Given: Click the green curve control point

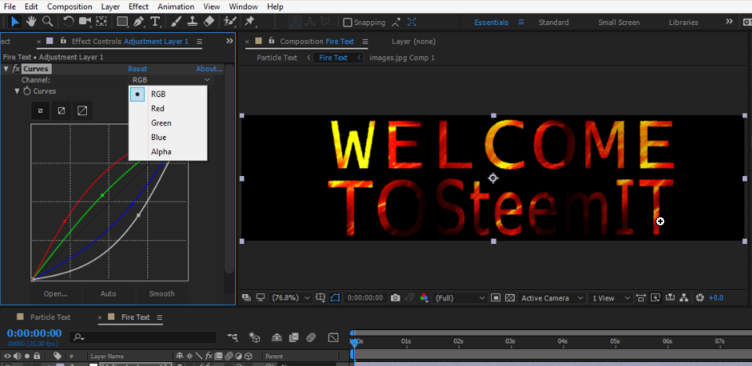Looking at the screenshot, I should 103,195.
